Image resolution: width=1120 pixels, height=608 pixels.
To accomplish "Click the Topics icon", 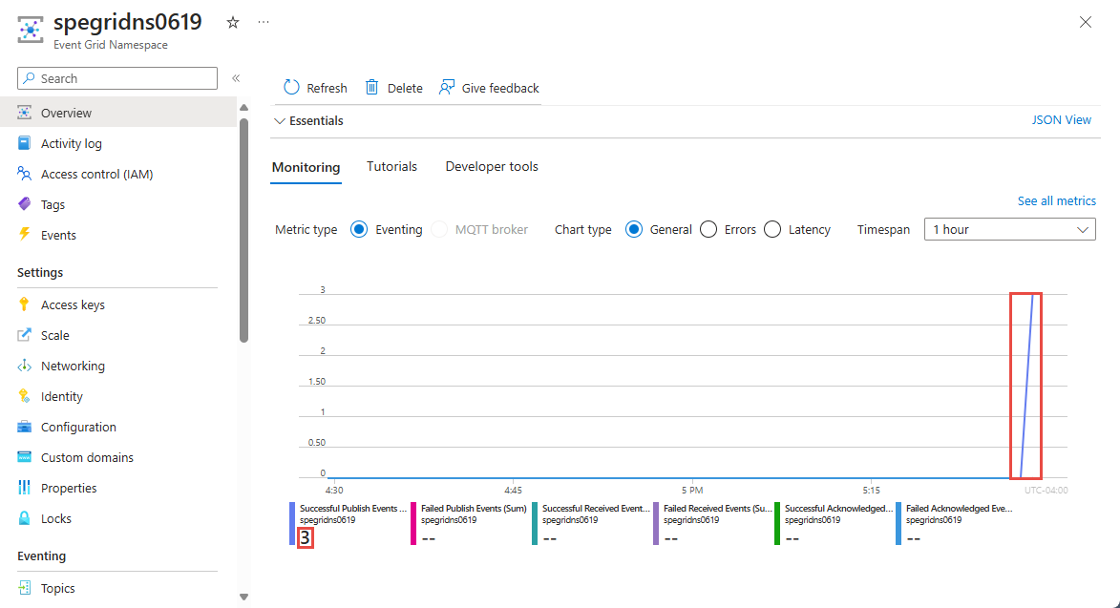I will 24,588.
